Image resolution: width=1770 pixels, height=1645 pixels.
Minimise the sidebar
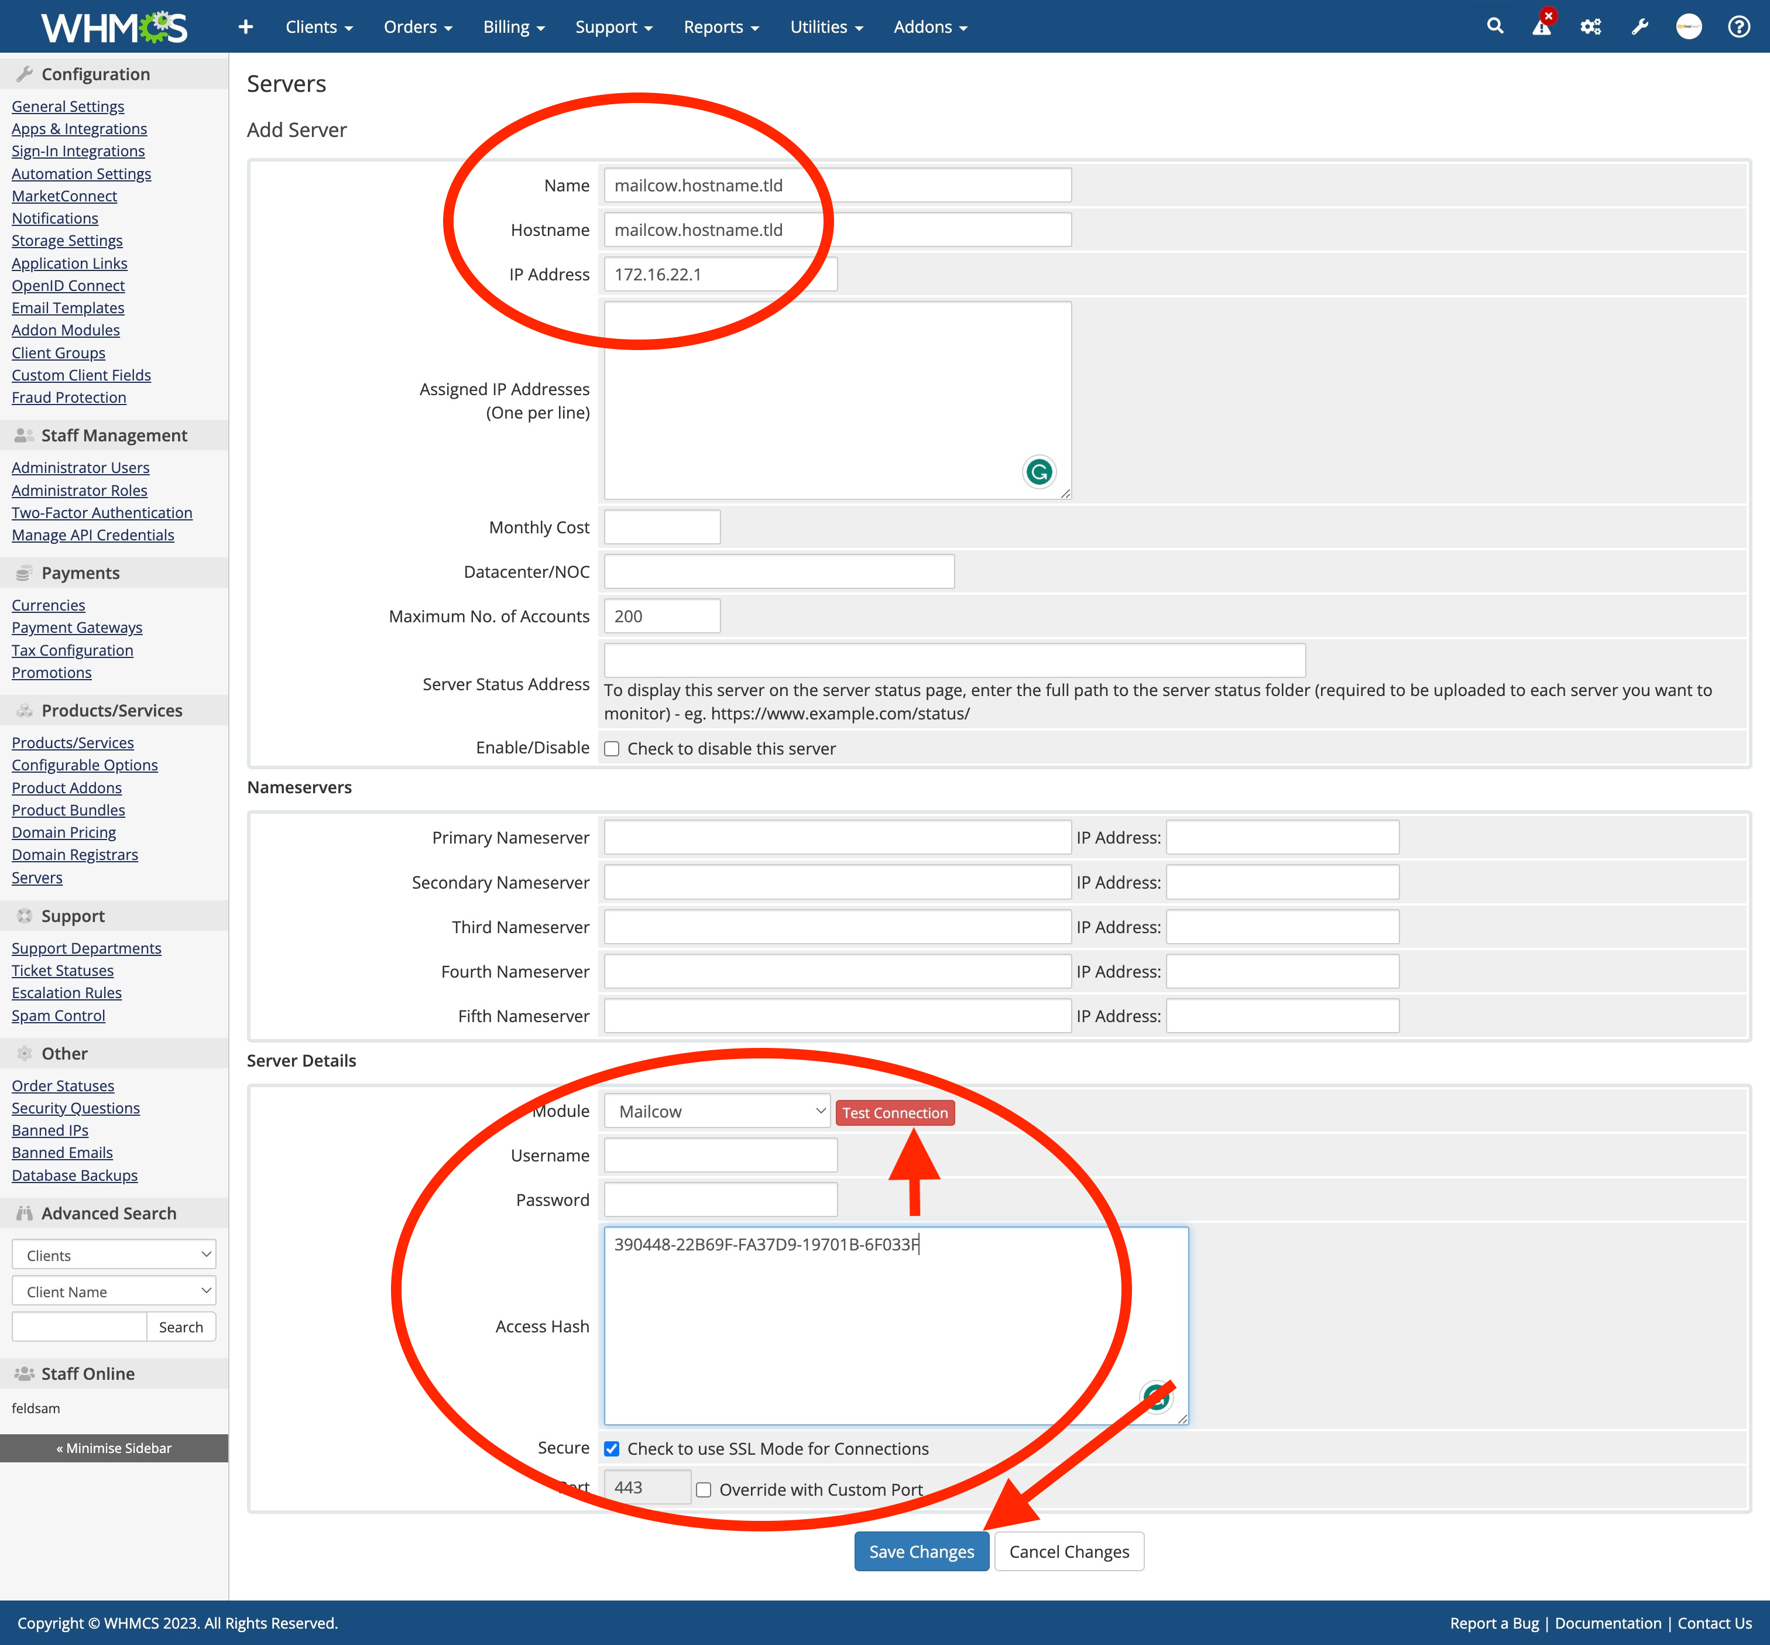point(114,1448)
